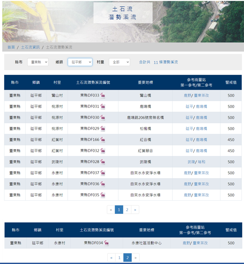This screenshot has height=264, width=244.
Task: Open 鹿鳴橋 station in DF031 row
Action: click(x=201, y=107)
